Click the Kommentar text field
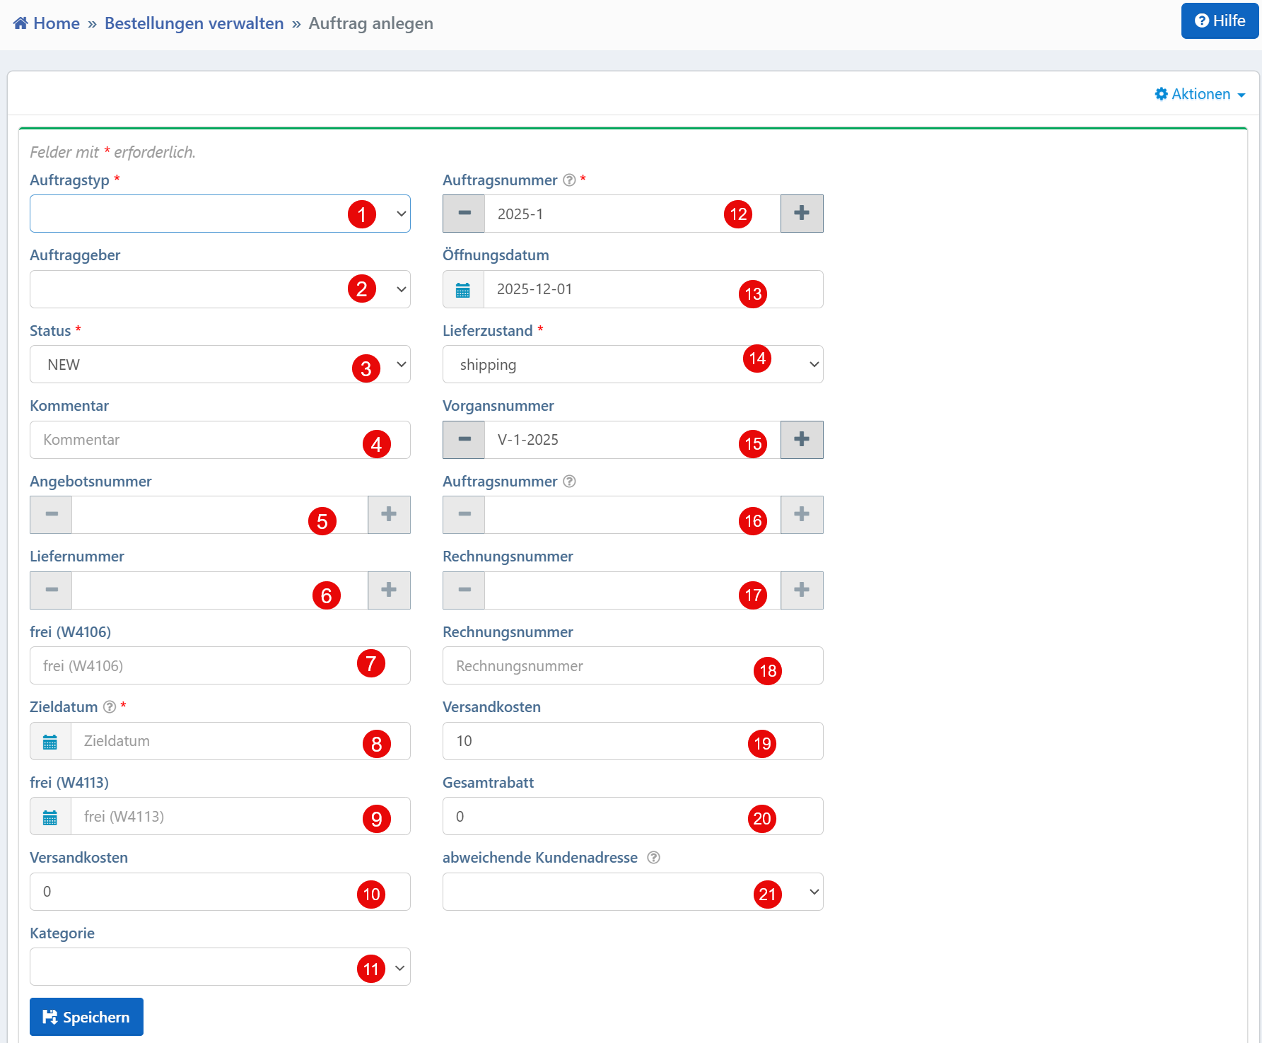Viewport: 1262px width, 1043px height. [x=198, y=440]
